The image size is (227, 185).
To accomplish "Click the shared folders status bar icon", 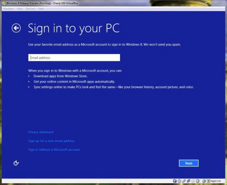I will click(193, 181).
